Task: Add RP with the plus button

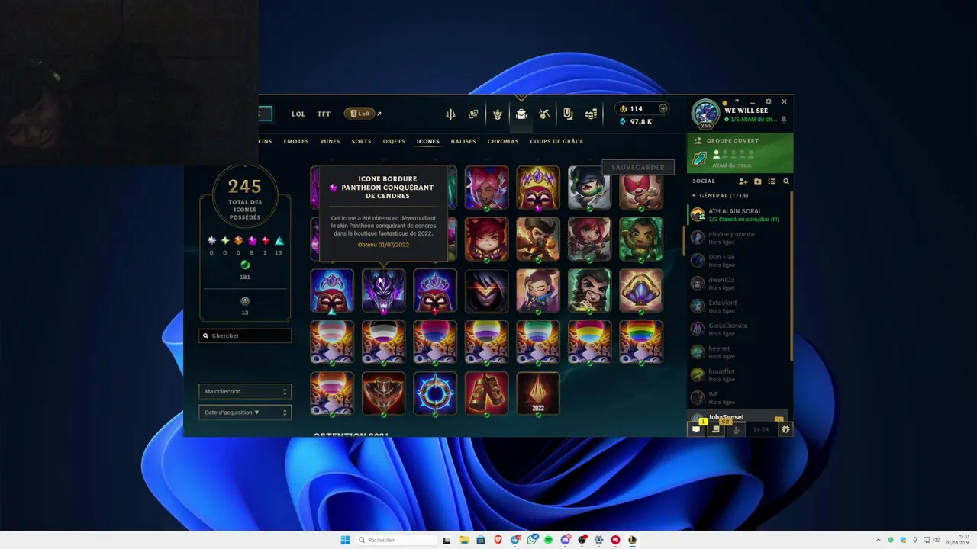Action: click(663, 108)
